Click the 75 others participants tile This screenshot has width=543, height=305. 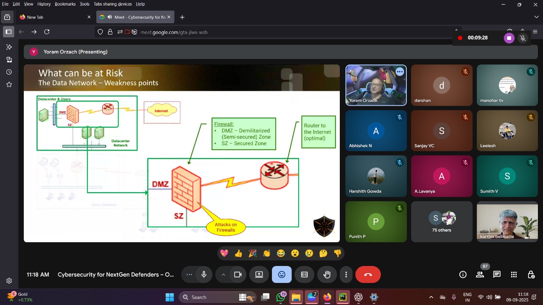pyautogui.click(x=442, y=221)
